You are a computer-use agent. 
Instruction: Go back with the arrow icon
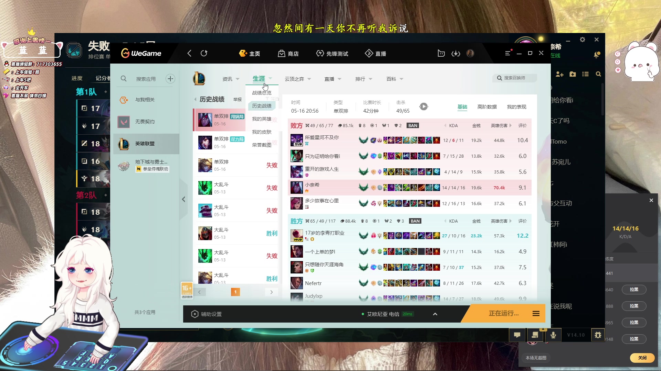tap(189, 53)
